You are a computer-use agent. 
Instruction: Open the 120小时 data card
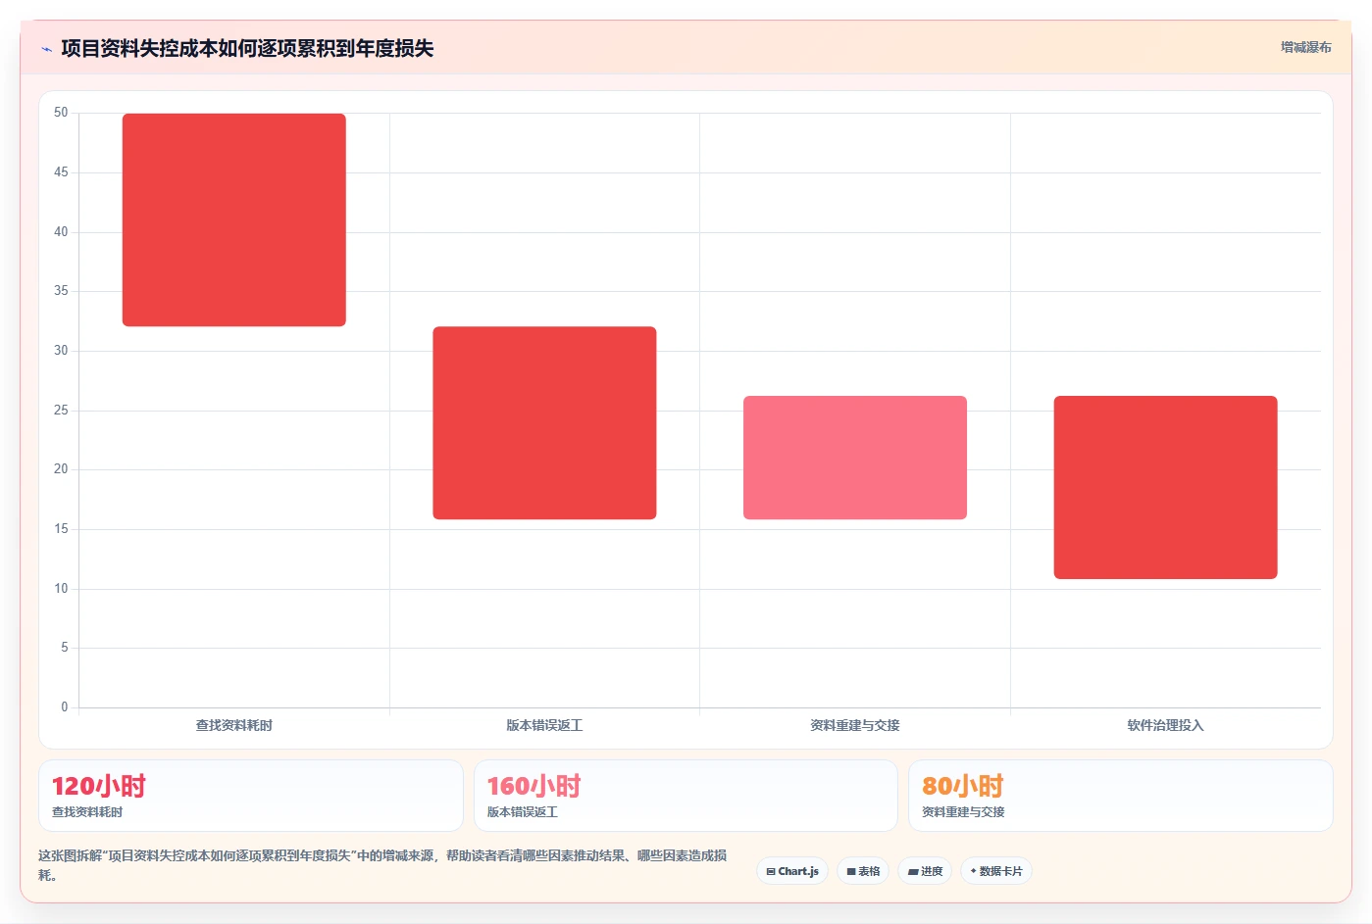coord(250,796)
